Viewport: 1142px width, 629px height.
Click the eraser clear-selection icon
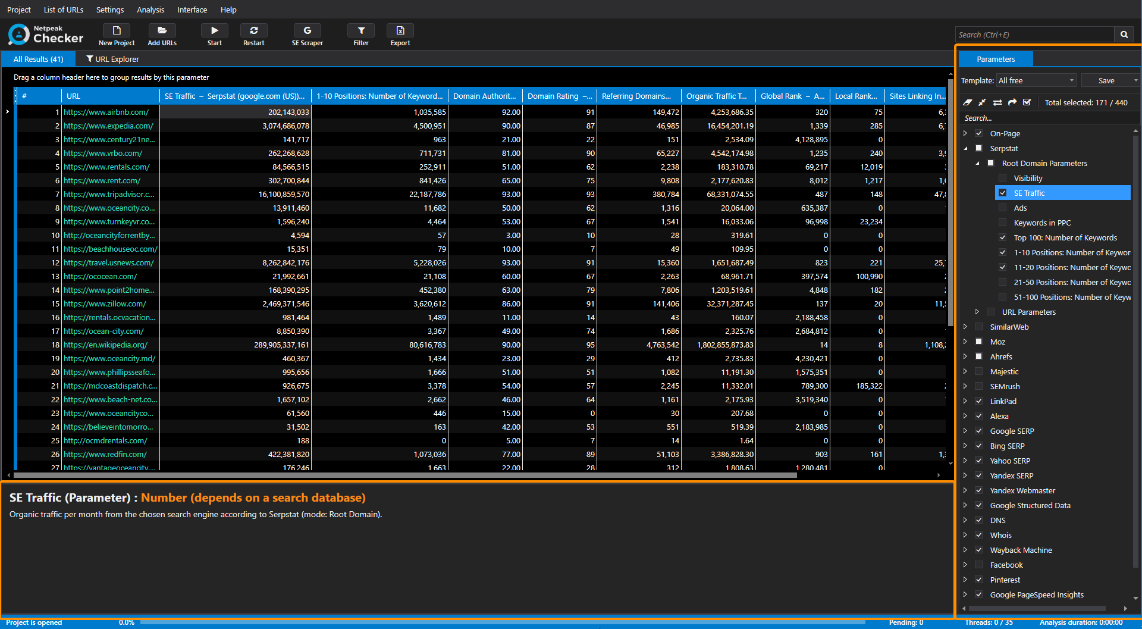coord(968,102)
